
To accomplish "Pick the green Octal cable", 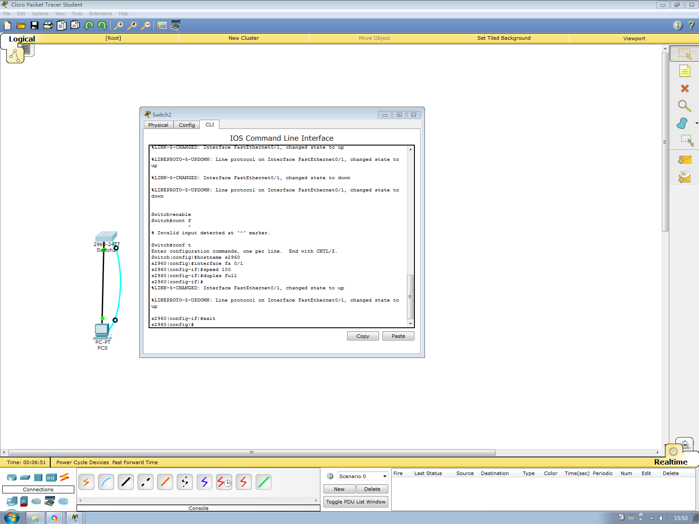I will pyautogui.click(x=264, y=482).
